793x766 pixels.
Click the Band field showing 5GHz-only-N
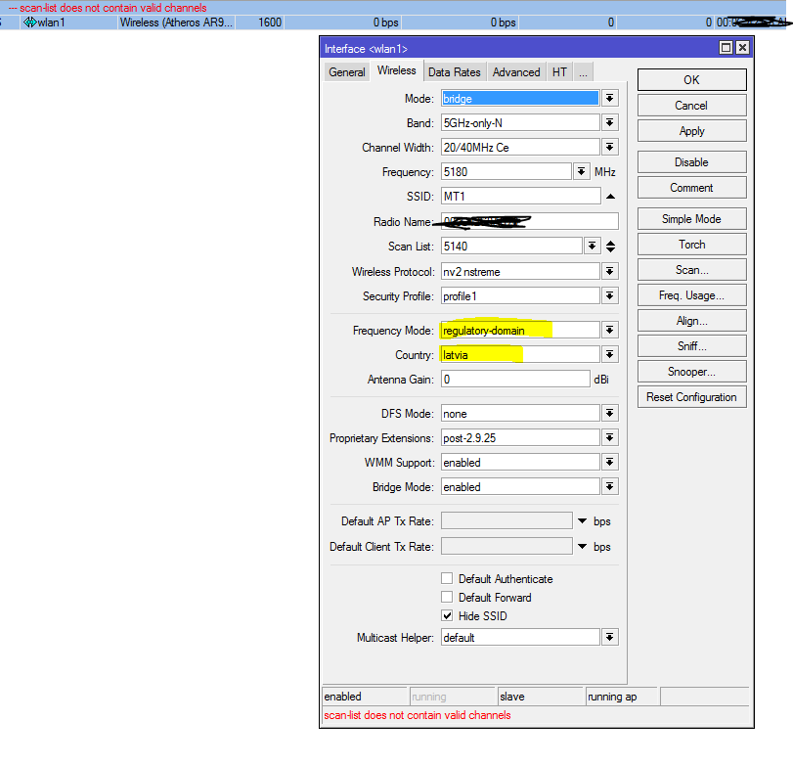click(x=520, y=122)
